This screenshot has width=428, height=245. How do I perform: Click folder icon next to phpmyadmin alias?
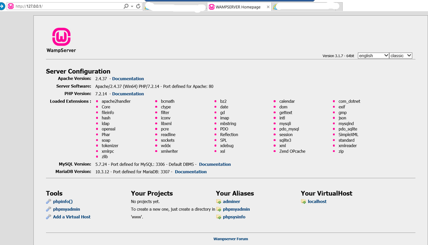point(218,209)
